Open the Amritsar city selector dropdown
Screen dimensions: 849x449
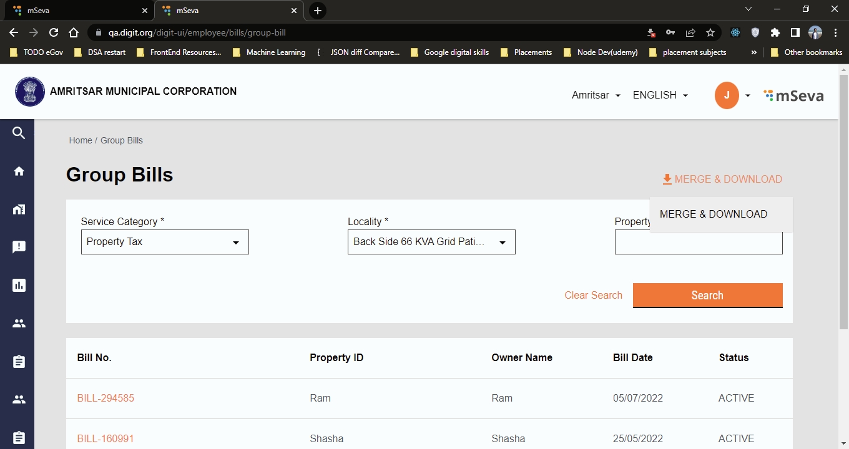tap(596, 95)
